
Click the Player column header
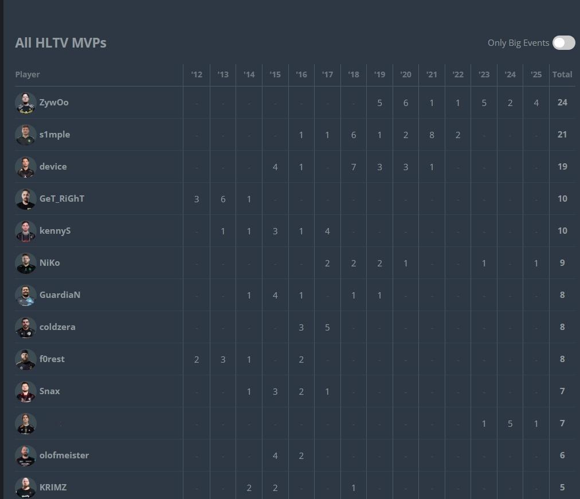pos(28,74)
